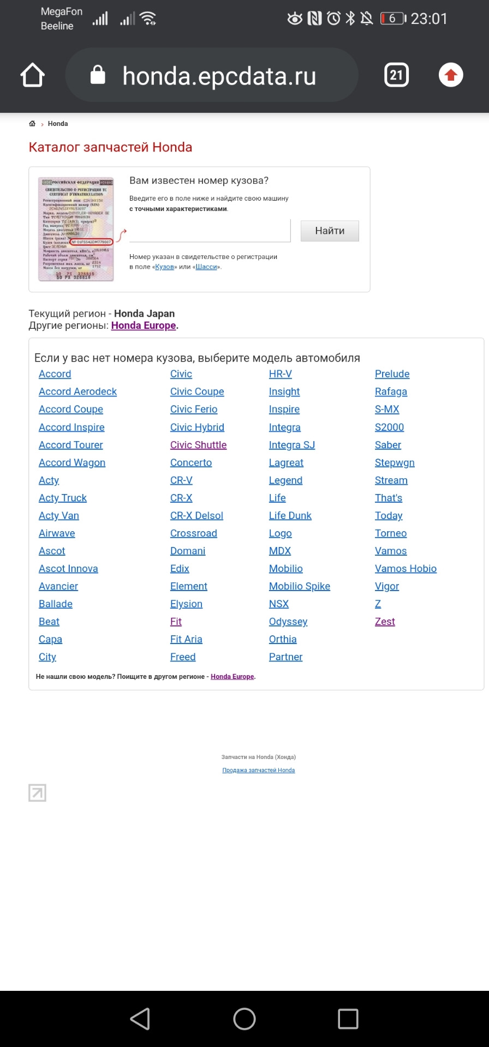489x1047 pixels.
Task: Tap the padlock site security icon
Action: coord(98,75)
